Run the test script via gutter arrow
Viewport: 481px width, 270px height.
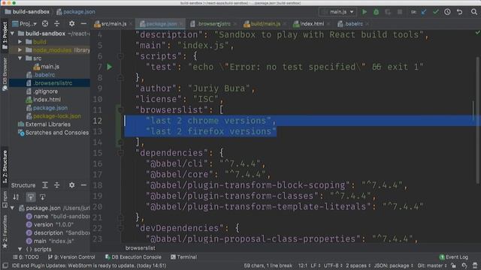pyautogui.click(x=110, y=67)
